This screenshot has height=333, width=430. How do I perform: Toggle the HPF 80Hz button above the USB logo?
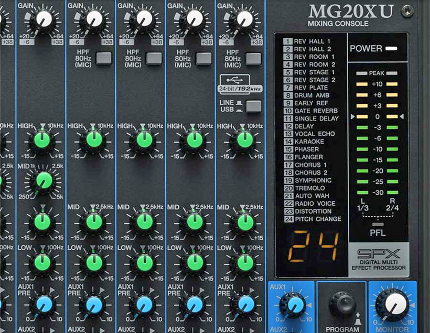(253, 58)
